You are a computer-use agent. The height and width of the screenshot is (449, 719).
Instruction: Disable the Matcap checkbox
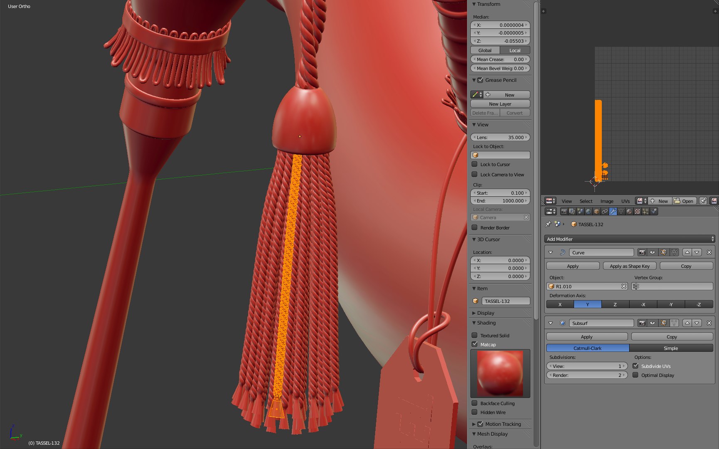pos(475,344)
